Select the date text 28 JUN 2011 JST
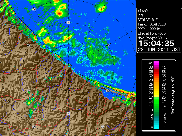Viewport: 182px width, 136px height. coord(159,50)
